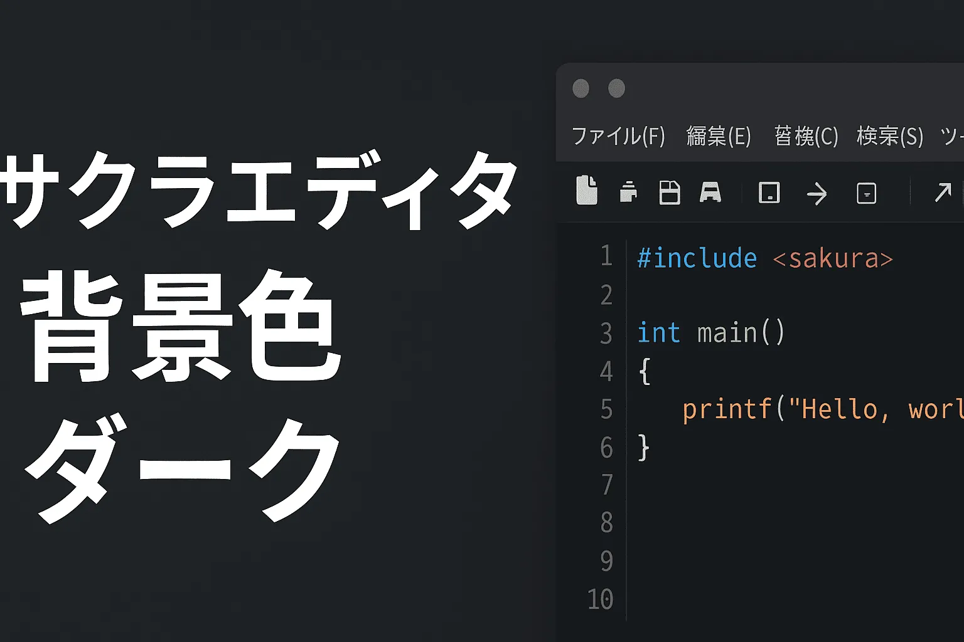
Task: Click the square with dot toolbar icon
Action: [x=769, y=192]
